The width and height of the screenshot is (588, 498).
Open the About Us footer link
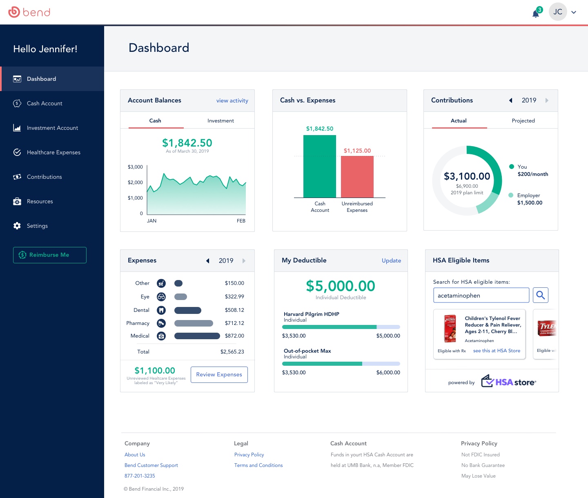135,455
